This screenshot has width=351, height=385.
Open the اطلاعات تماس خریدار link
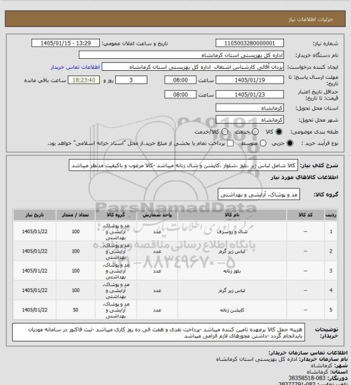75,67
